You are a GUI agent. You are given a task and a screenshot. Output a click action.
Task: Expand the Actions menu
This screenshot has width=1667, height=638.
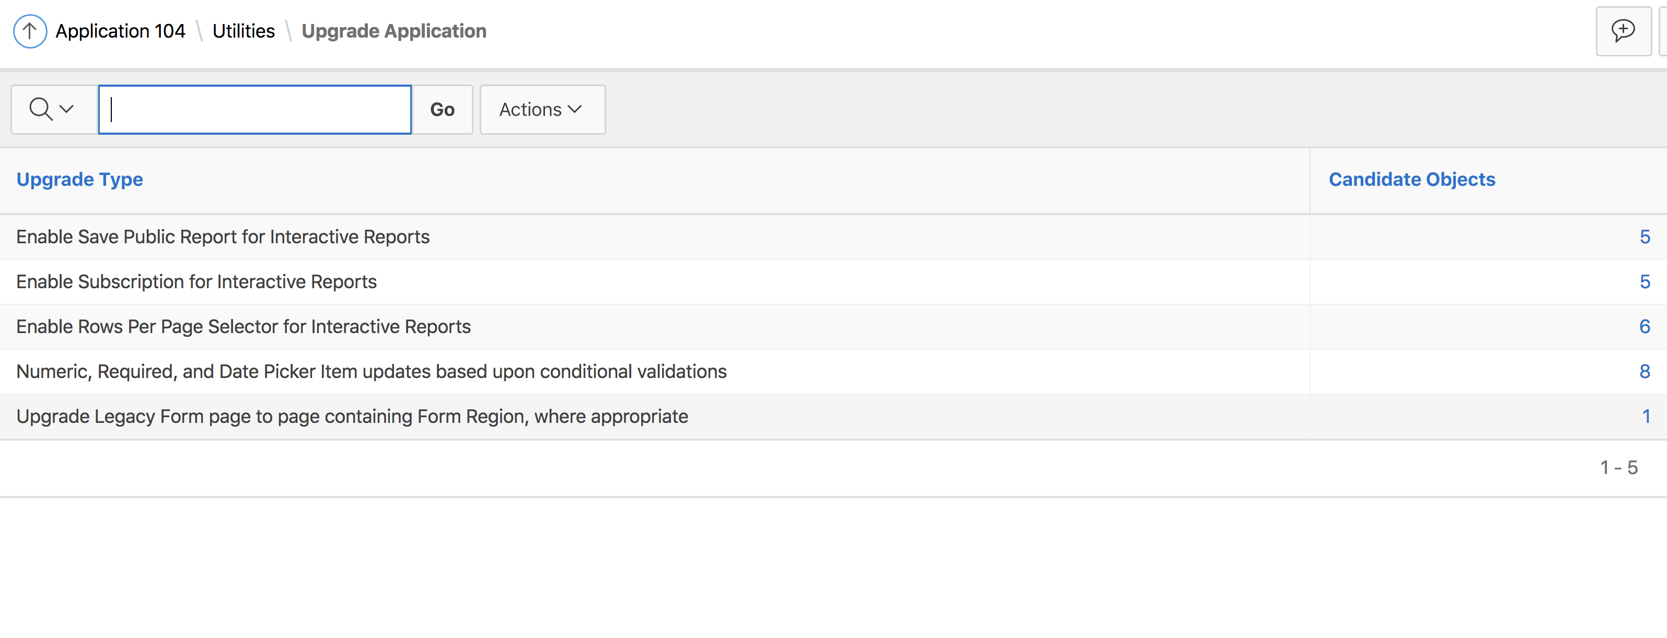542,109
